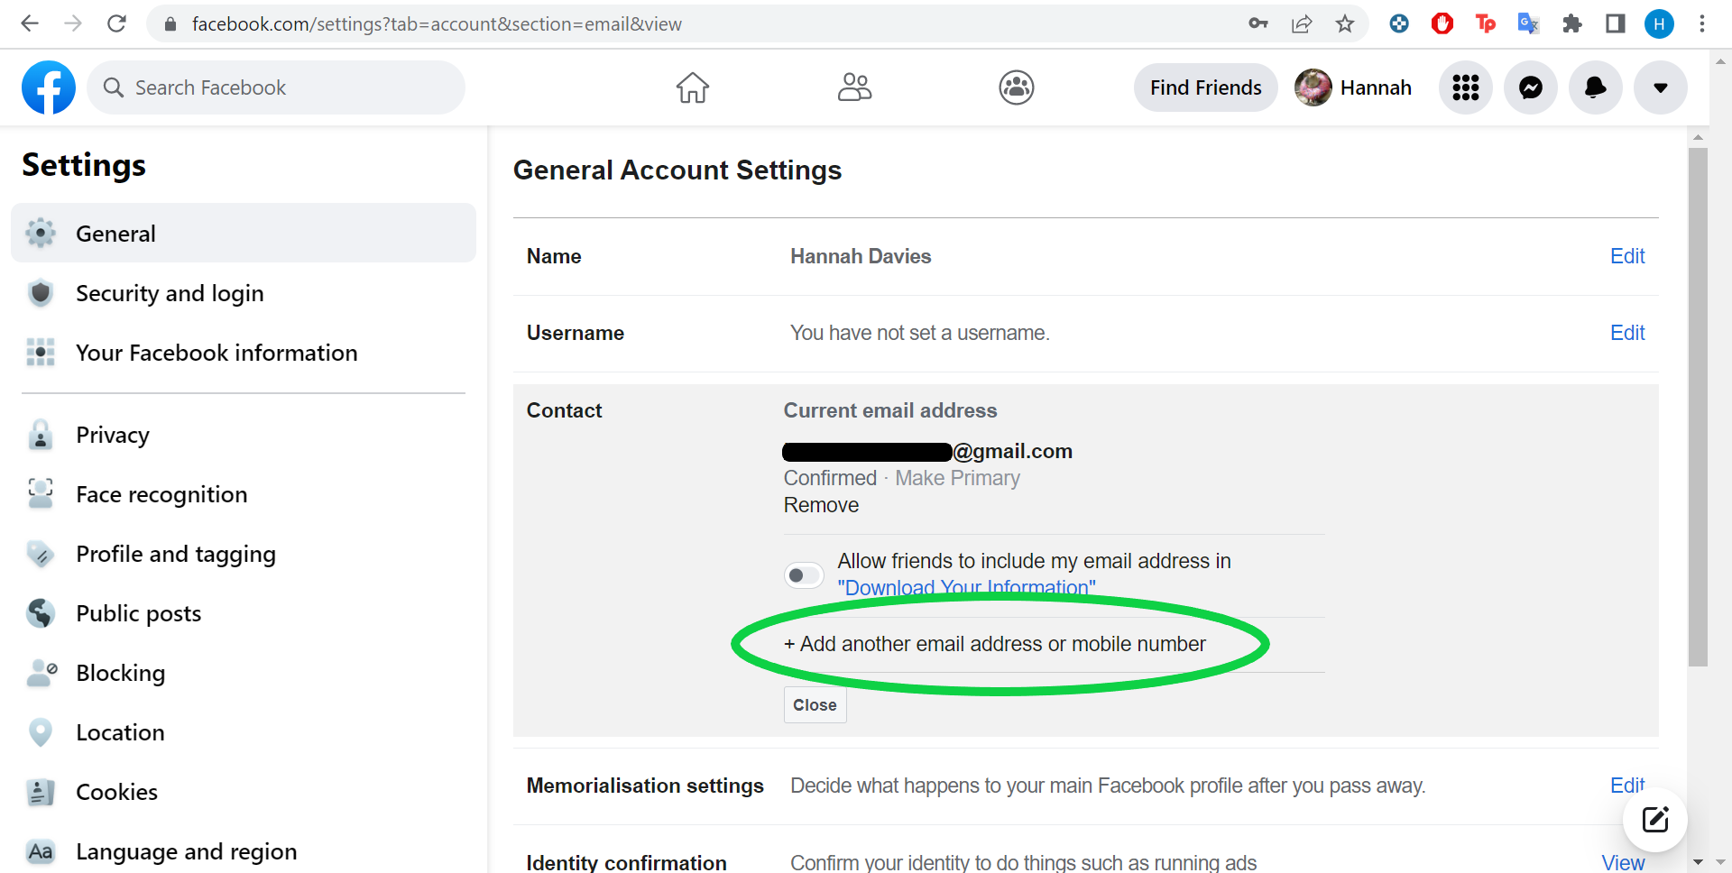Open Privacy settings
Image resolution: width=1732 pixels, height=873 pixels.
point(244,435)
